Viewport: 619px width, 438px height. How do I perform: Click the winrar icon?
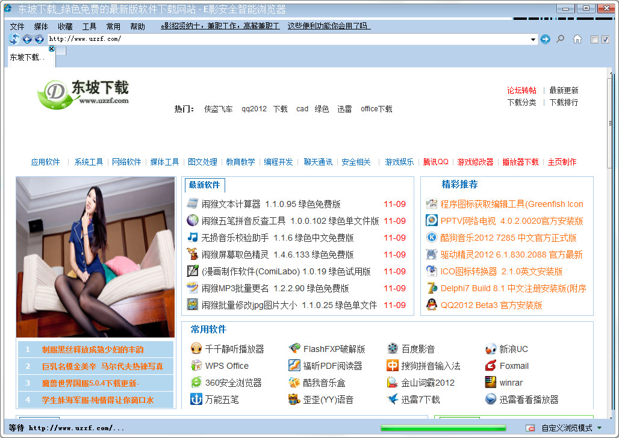point(491,383)
